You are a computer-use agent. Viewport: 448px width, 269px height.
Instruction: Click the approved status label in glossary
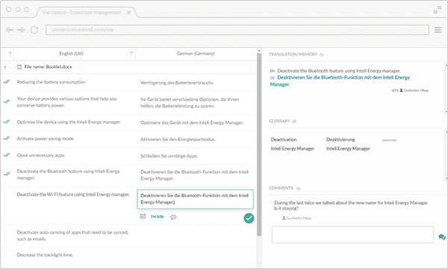point(389,140)
